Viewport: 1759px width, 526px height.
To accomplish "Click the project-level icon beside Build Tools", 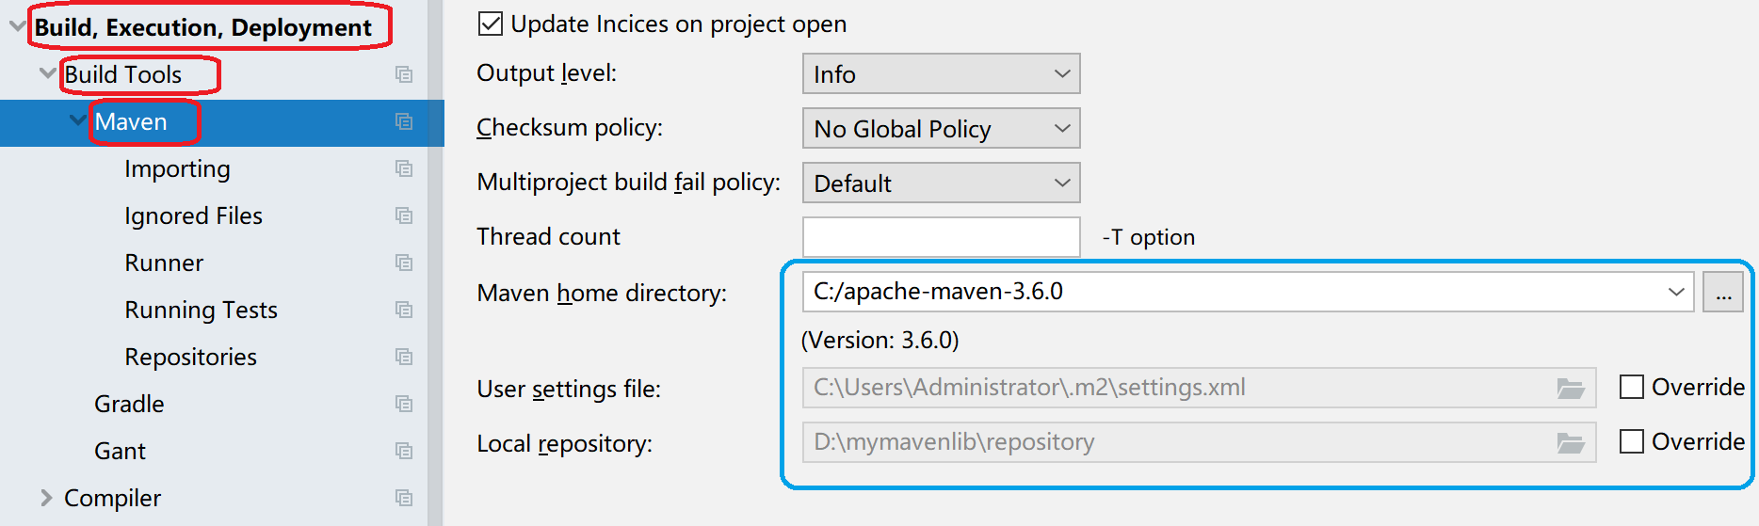I will point(404,74).
